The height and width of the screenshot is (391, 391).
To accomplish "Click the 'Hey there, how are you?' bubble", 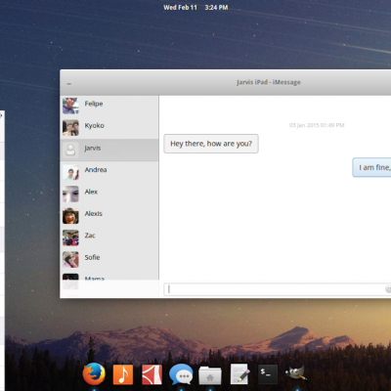I will [x=211, y=144].
